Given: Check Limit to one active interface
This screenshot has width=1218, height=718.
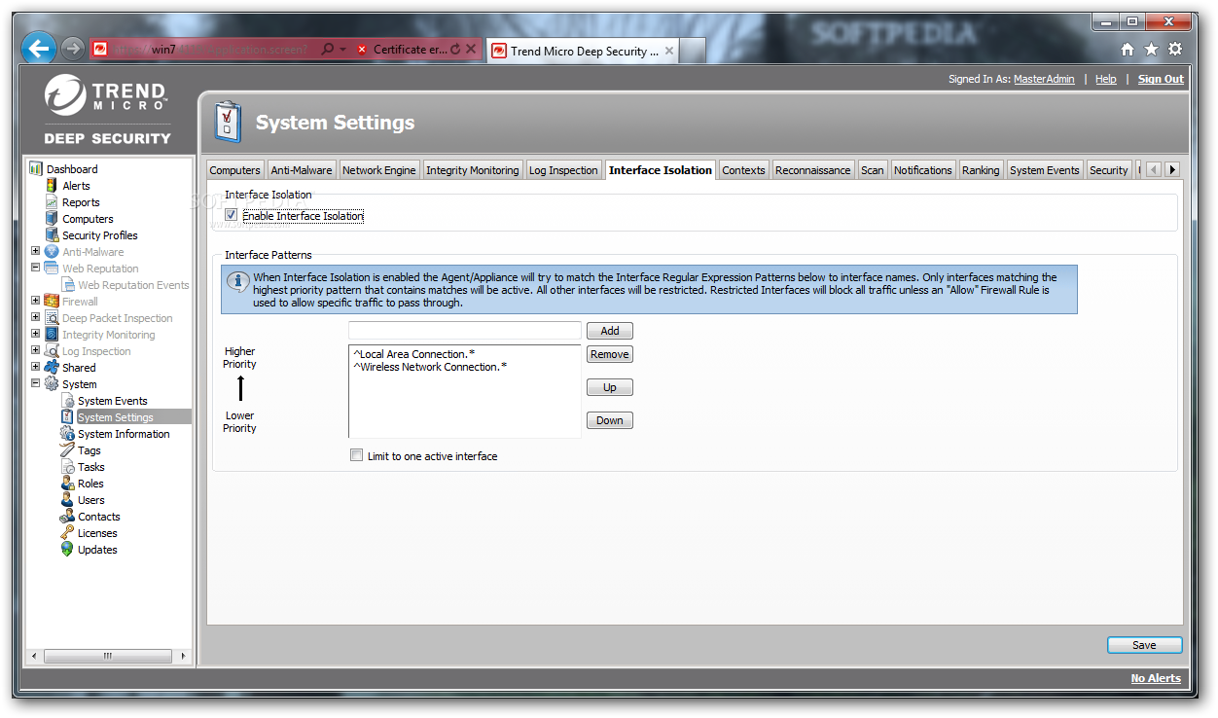Looking at the screenshot, I should [356, 455].
